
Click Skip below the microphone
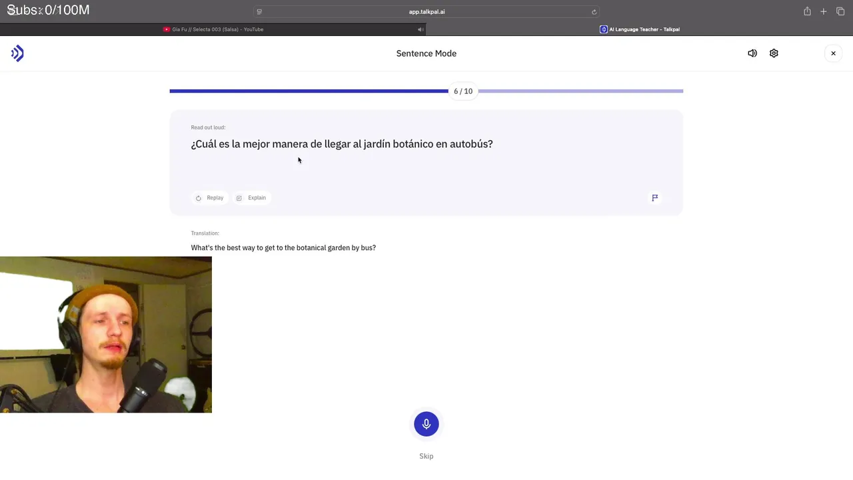[426, 456]
